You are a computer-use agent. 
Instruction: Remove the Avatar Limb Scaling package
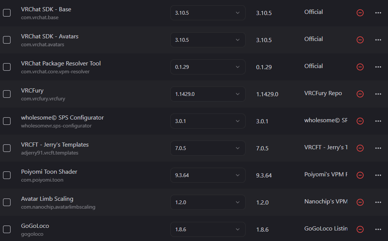click(x=360, y=202)
